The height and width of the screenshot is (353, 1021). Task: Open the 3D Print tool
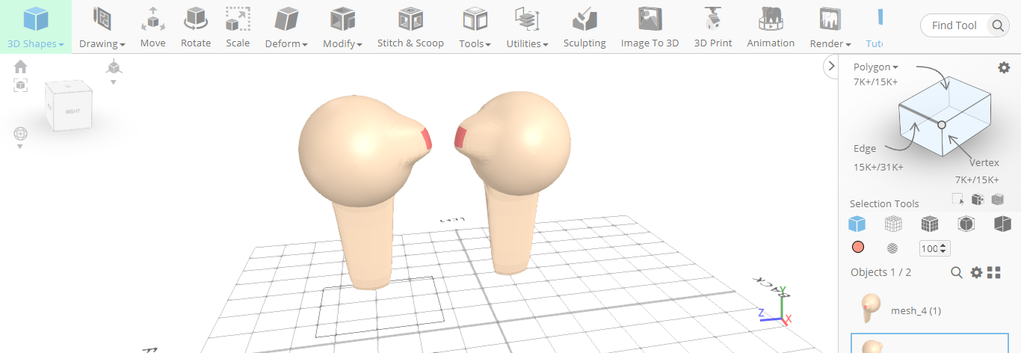pos(713,27)
